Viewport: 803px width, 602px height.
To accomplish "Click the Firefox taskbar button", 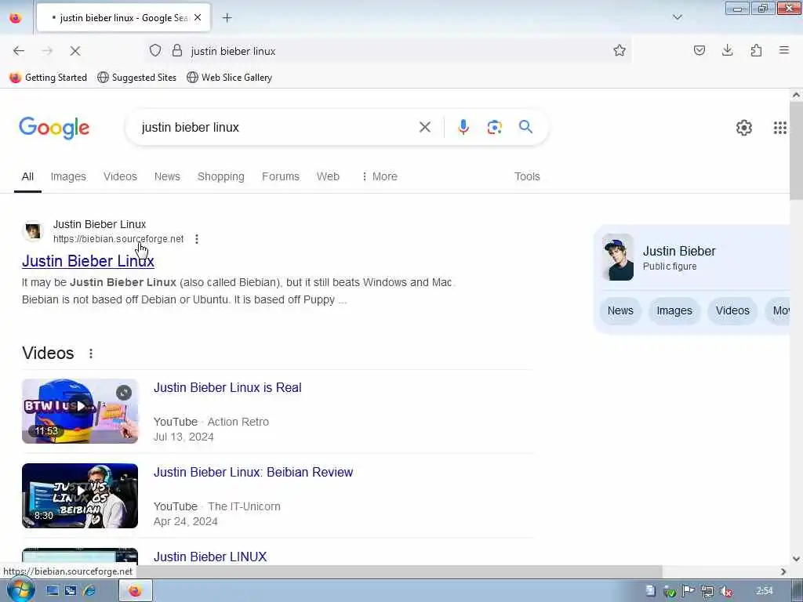I will point(135,591).
